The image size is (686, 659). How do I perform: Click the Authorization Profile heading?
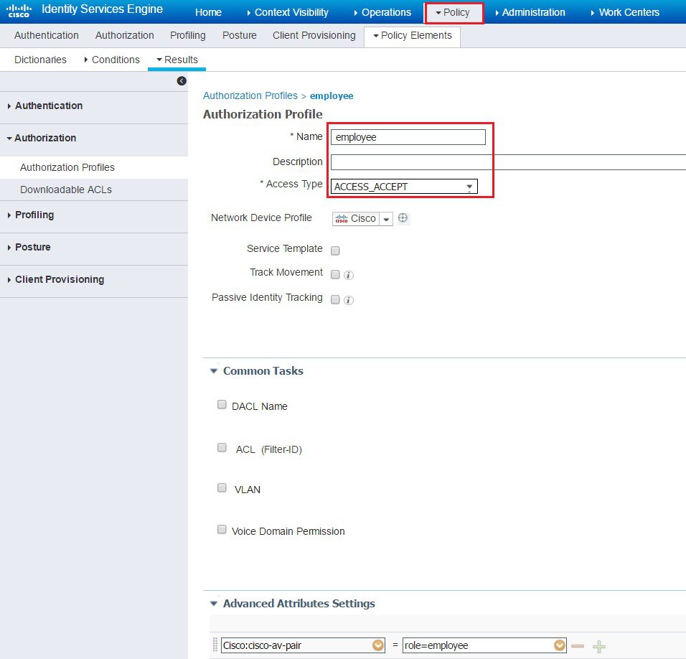263,114
